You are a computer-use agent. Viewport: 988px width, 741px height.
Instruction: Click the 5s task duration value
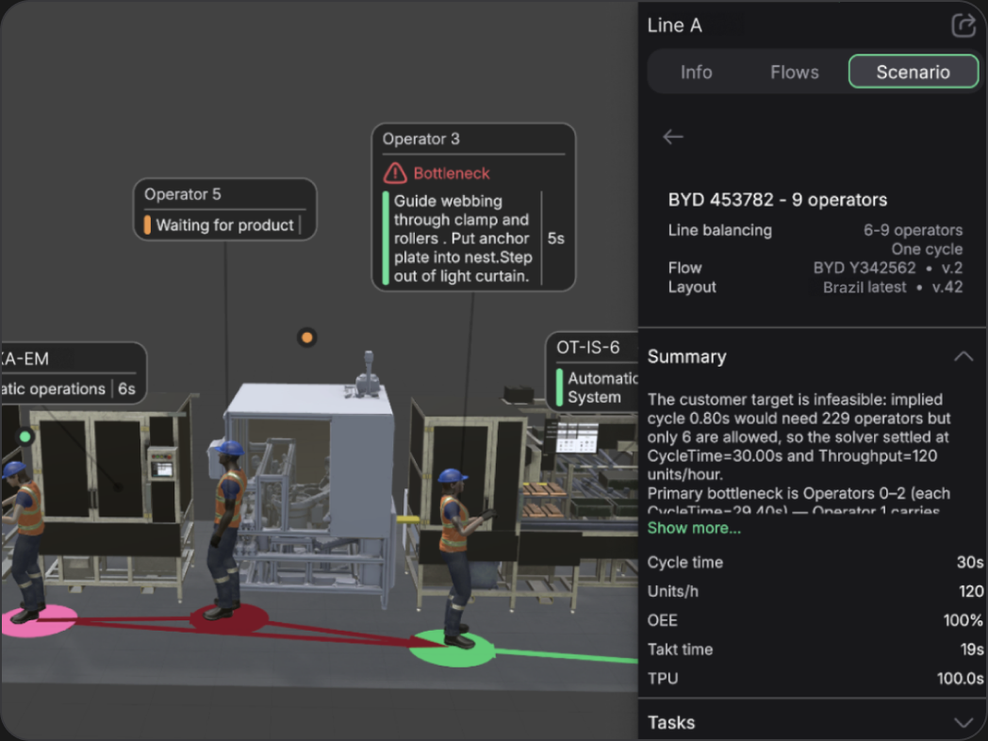(555, 239)
